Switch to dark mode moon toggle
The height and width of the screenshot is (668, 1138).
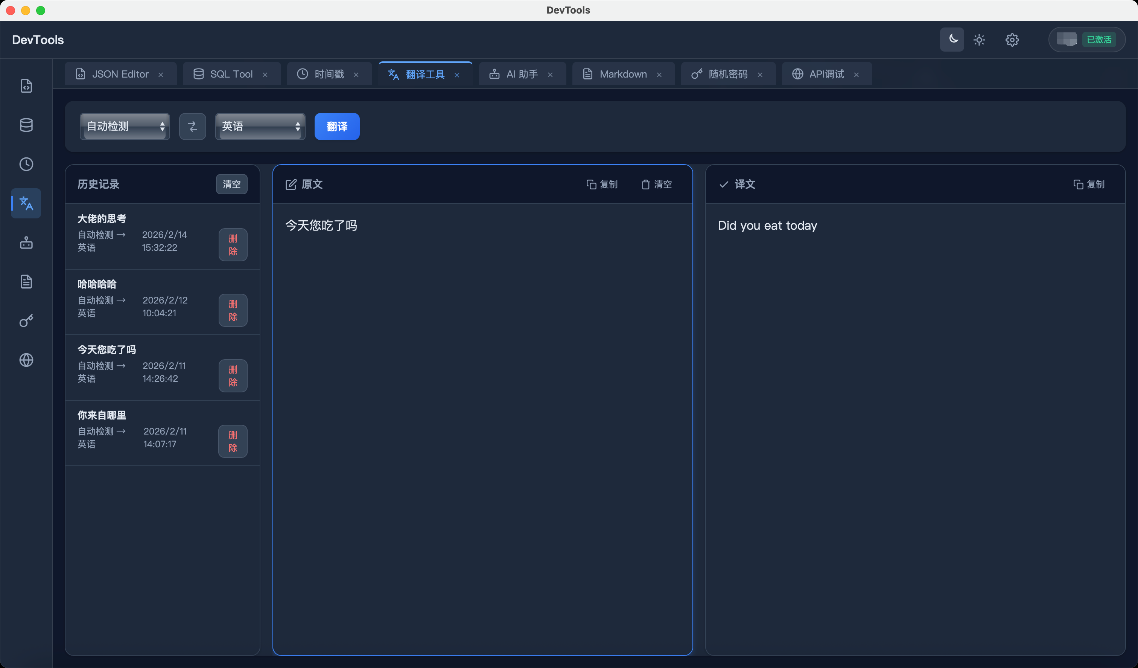pyautogui.click(x=952, y=40)
